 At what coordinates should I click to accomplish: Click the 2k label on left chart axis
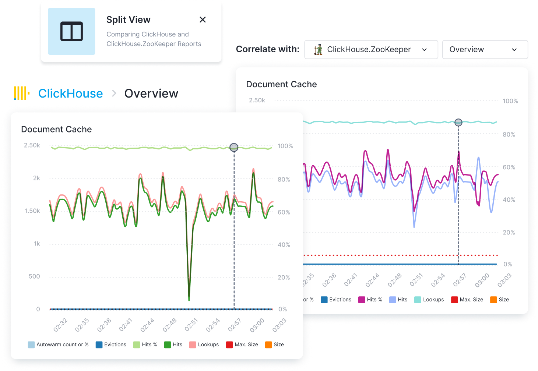(36, 178)
